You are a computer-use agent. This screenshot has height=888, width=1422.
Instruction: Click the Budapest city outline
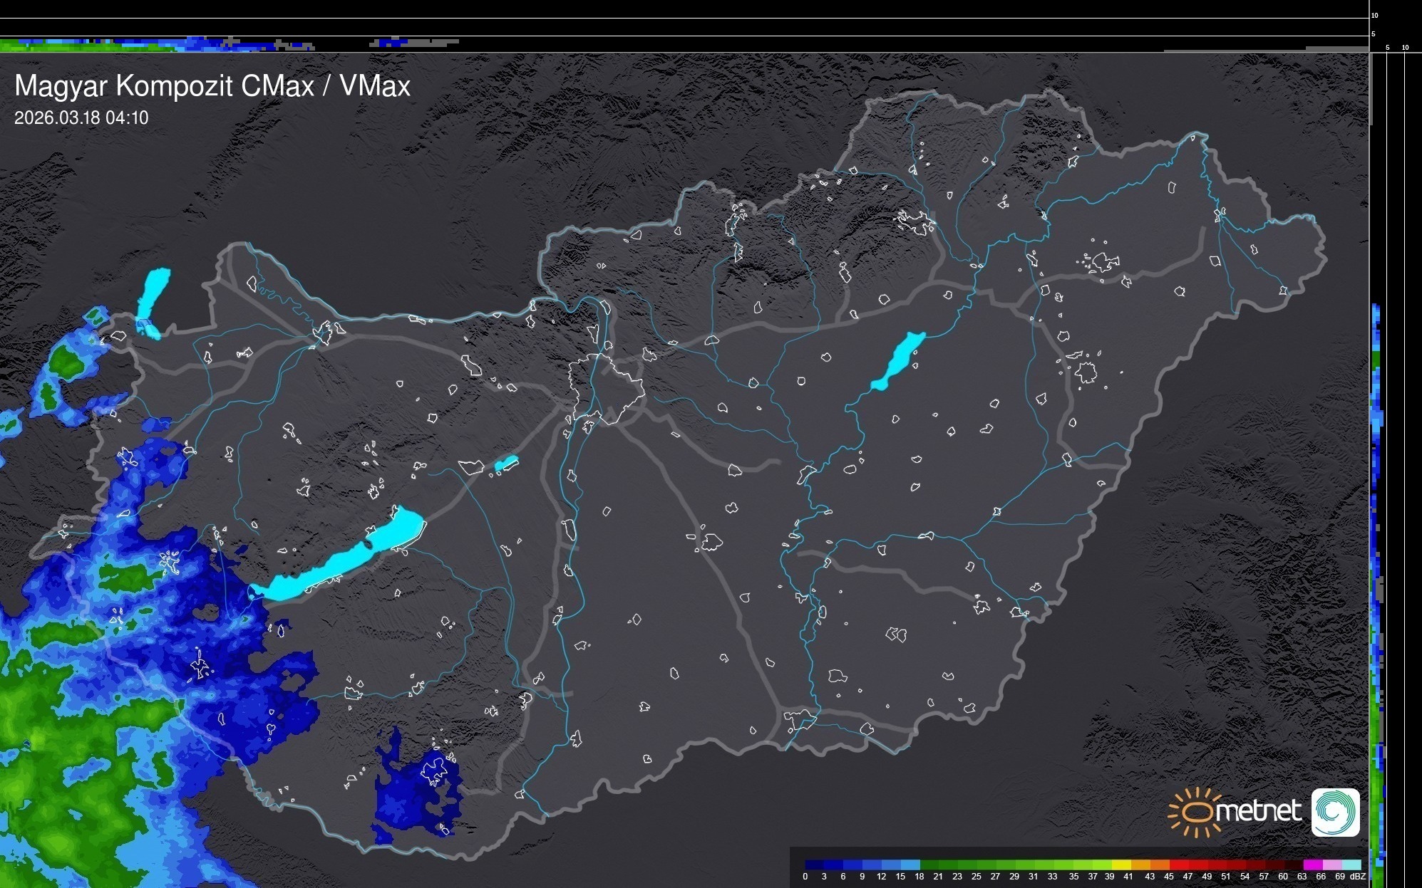(607, 388)
